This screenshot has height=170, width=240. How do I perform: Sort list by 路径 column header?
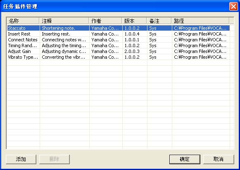click(200, 21)
